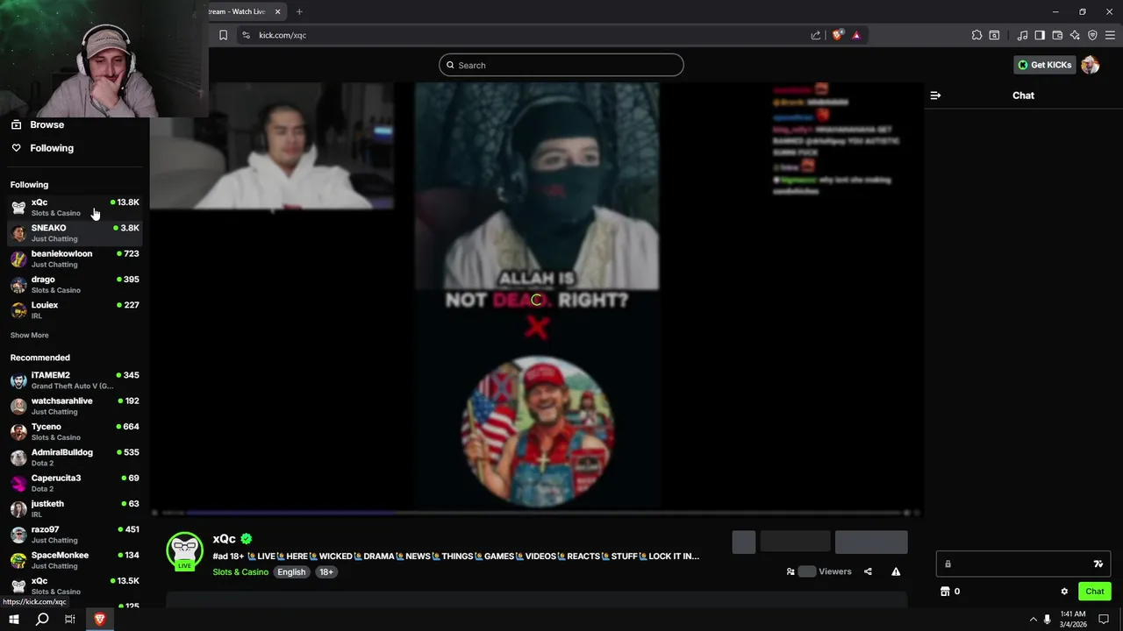This screenshot has width=1123, height=631.
Task: Open Windows taskbar search
Action: 42,619
